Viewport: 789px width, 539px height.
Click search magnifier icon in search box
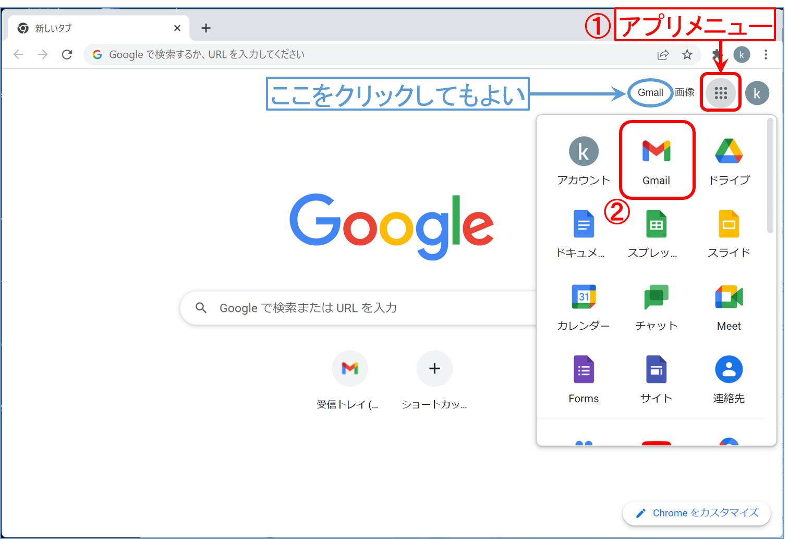tap(201, 308)
